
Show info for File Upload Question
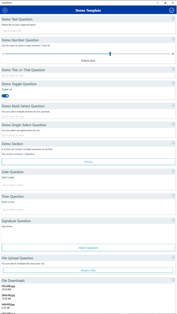[x=173, y=257]
